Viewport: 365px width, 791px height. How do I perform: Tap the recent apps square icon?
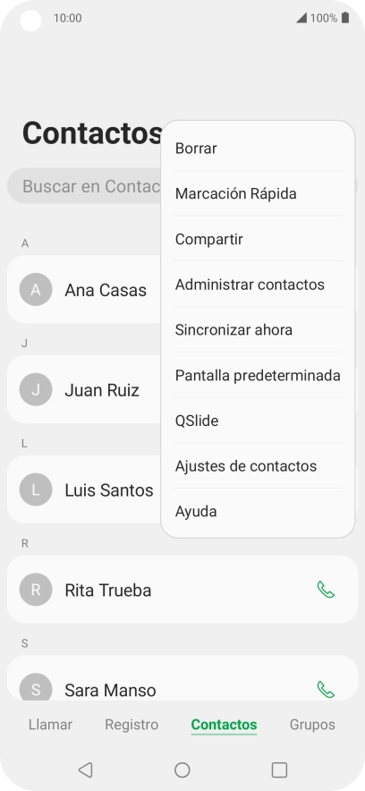[x=279, y=770]
